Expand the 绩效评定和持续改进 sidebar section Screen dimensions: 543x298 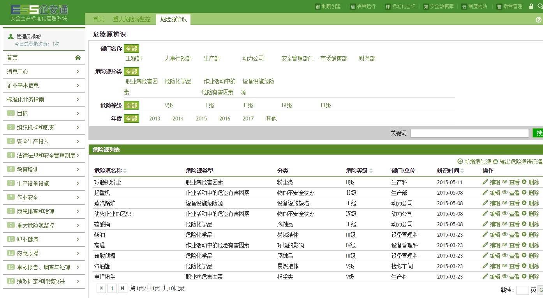(x=44, y=281)
